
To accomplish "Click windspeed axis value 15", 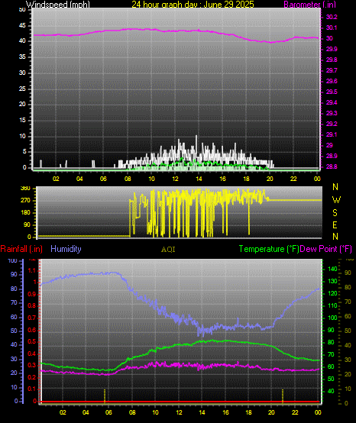I will coord(22,120).
